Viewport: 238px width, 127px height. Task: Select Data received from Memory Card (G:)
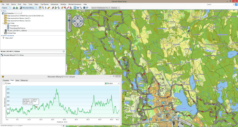(19, 21)
